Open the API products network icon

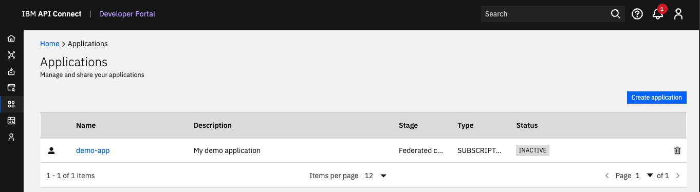[x=11, y=55]
